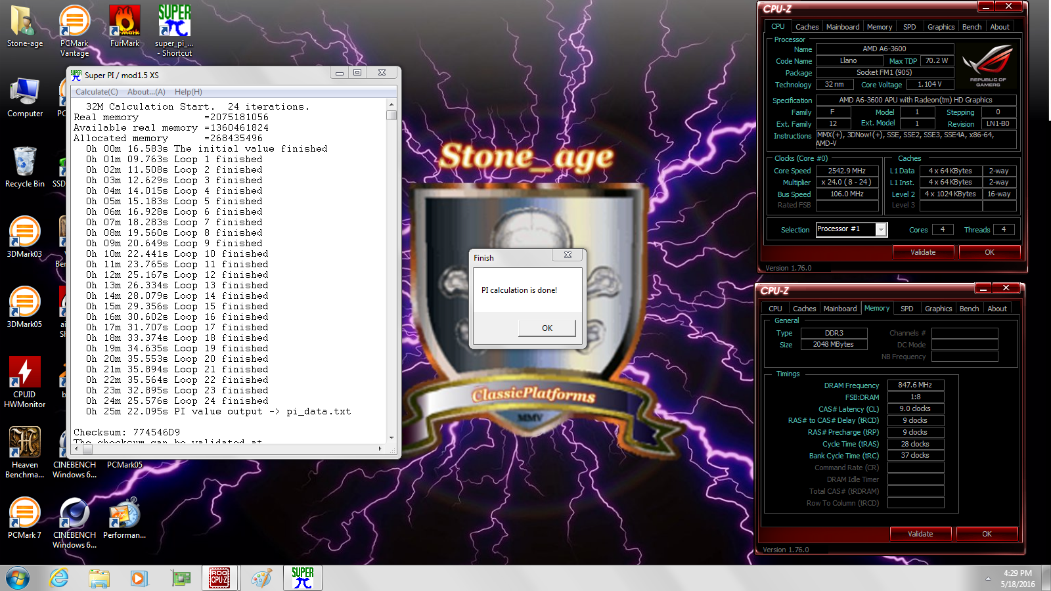This screenshot has width=1051, height=591.
Task: Click the taskbar clock showing 4:29 PM
Action: pyautogui.click(x=1017, y=579)
